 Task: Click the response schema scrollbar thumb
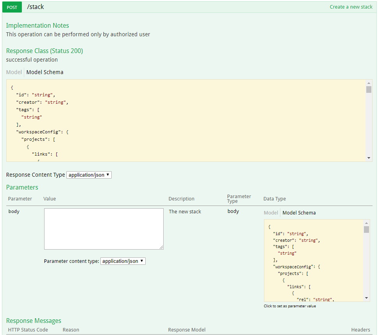(x=369, y=90)
